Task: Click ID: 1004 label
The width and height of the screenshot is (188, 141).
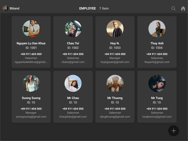Action: click(157, 48)
